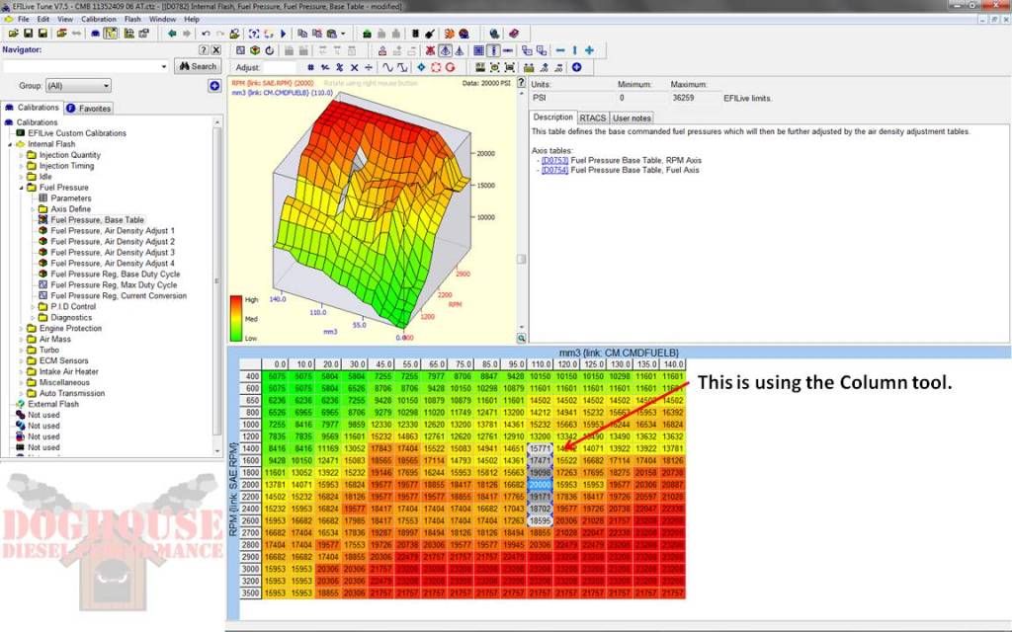Click the red circular arrow icon

pos(450,67)
